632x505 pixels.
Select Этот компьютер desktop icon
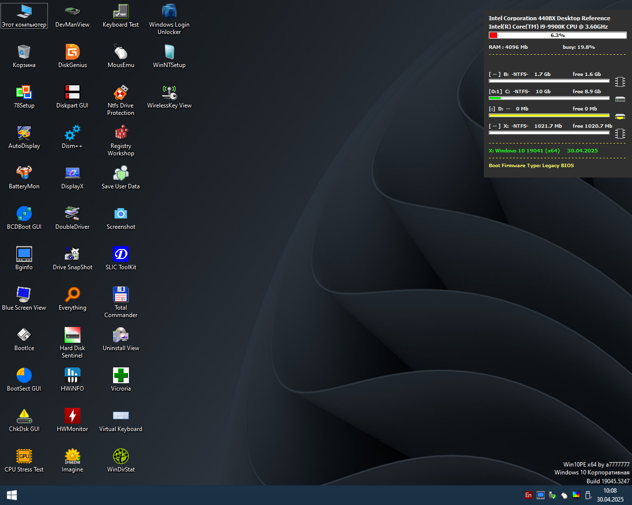coord(24,16)
